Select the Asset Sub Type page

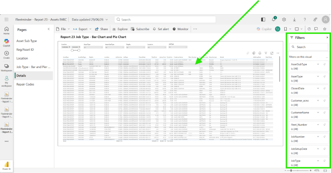coord(26,41)
